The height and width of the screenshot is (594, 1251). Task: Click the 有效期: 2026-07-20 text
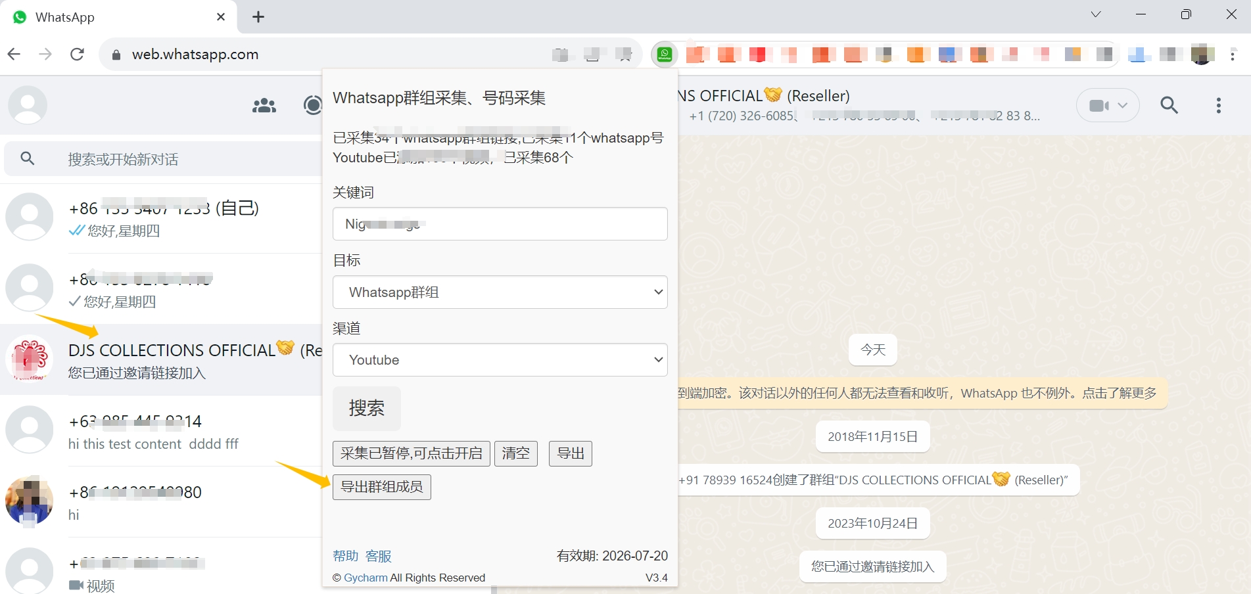click(x=612, y=556)
